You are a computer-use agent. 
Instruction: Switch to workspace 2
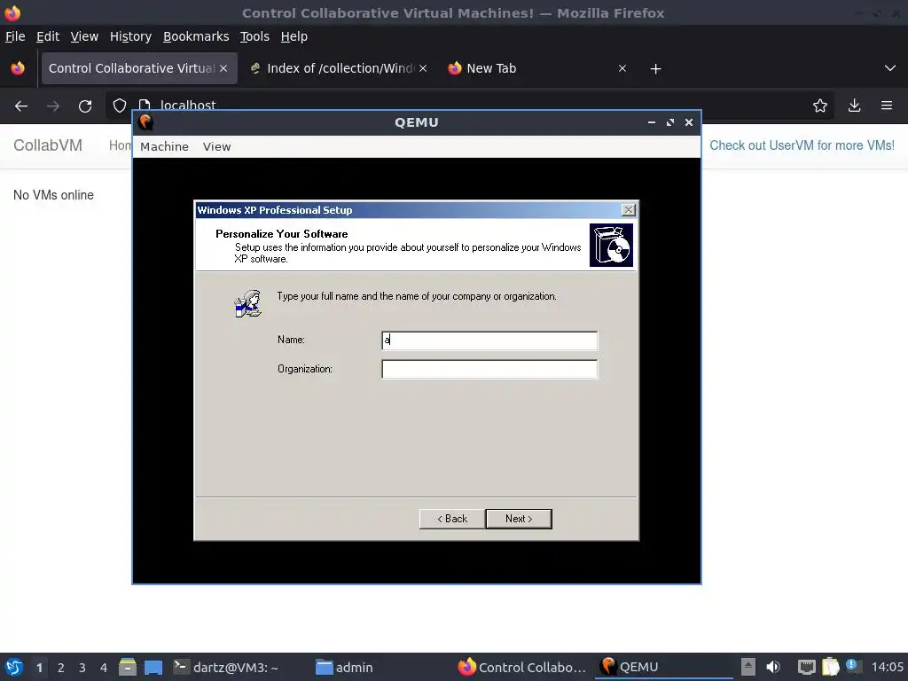coord(61,668)
